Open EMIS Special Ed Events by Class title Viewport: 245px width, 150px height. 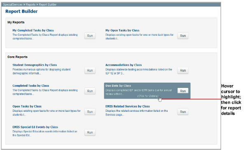coord(35,127)
